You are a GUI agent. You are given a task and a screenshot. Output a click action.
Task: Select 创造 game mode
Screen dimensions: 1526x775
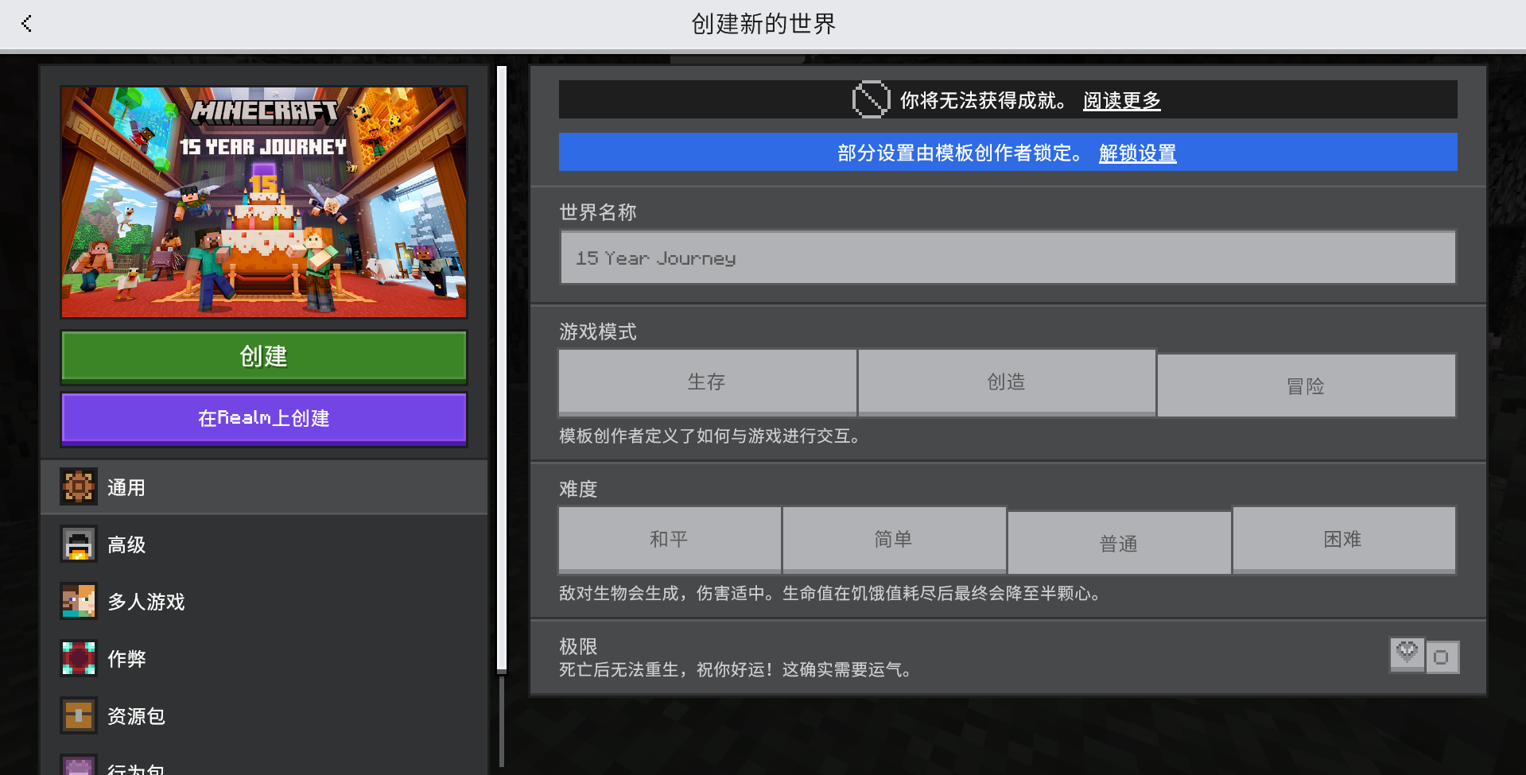click(x=1006, y=382)
